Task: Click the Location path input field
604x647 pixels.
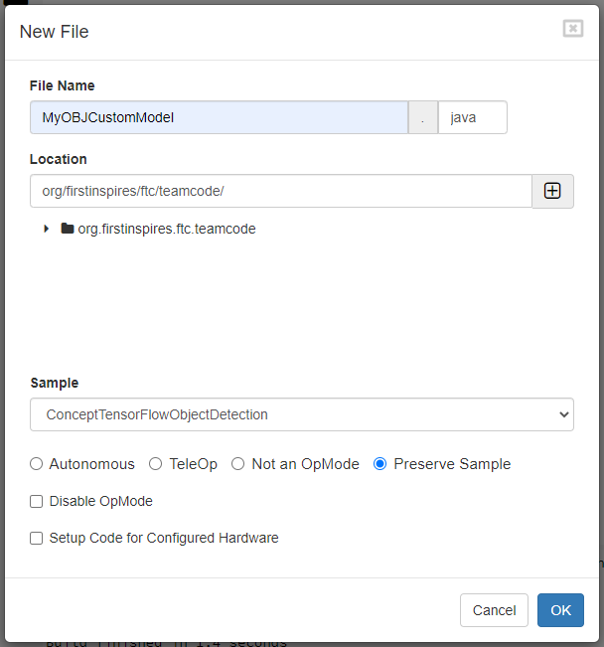Action: point(280,191)
